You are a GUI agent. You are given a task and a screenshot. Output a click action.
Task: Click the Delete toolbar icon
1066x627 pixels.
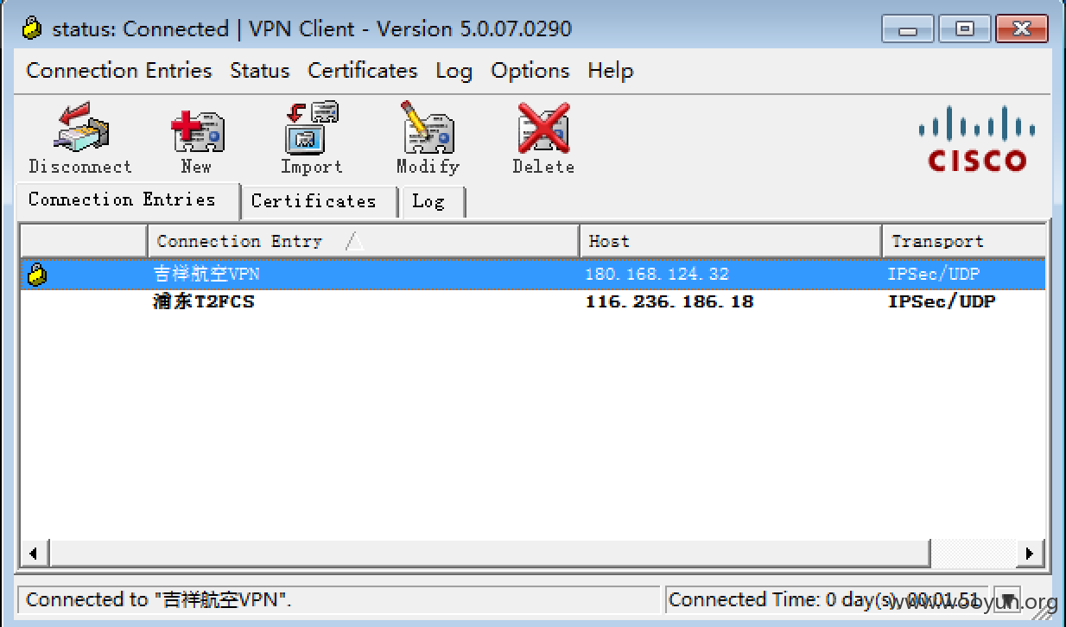click(x=543, y=138)
